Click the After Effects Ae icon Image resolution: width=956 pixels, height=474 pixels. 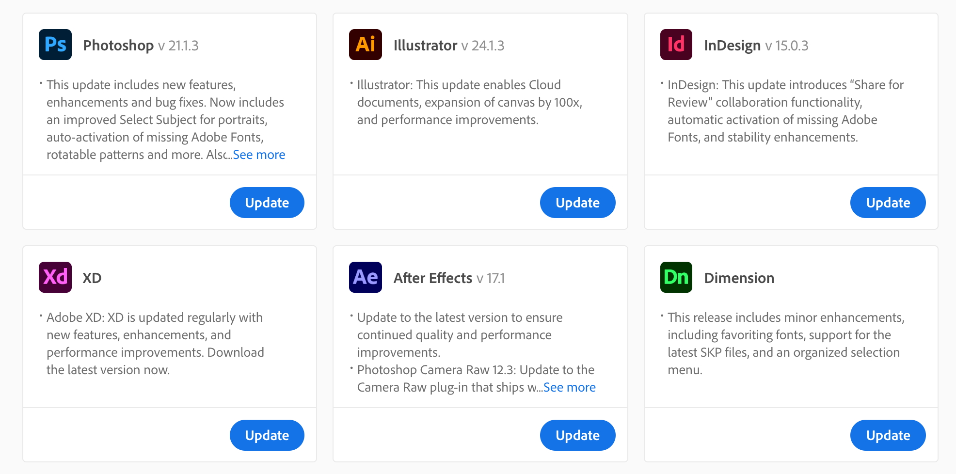[366, 277]
